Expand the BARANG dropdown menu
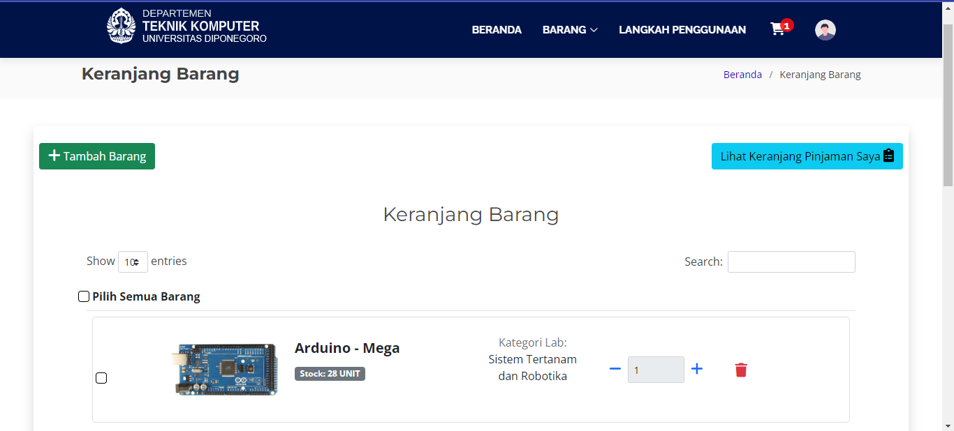954x431 pixels. click(570, 30)
